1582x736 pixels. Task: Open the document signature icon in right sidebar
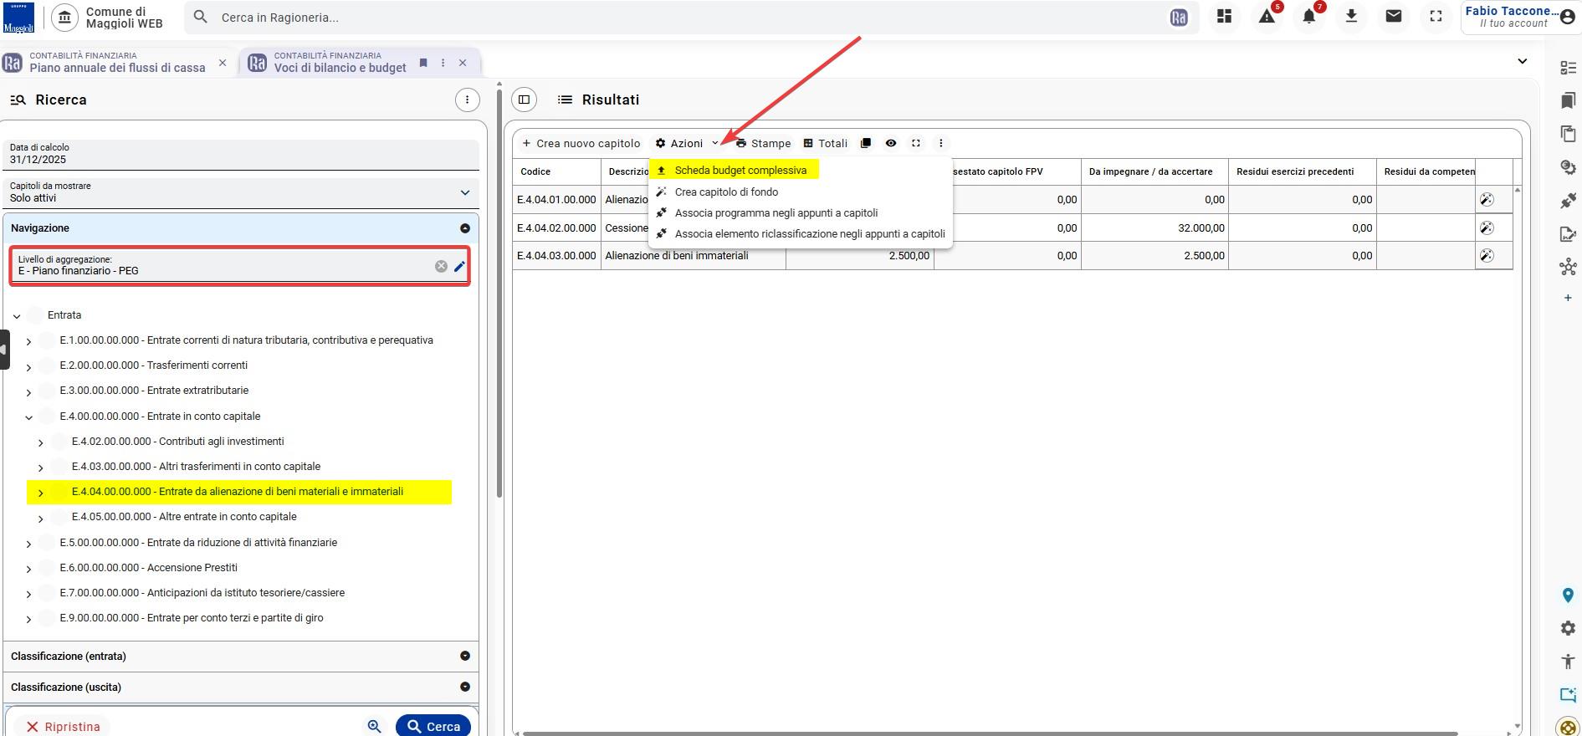point(1568,234)
